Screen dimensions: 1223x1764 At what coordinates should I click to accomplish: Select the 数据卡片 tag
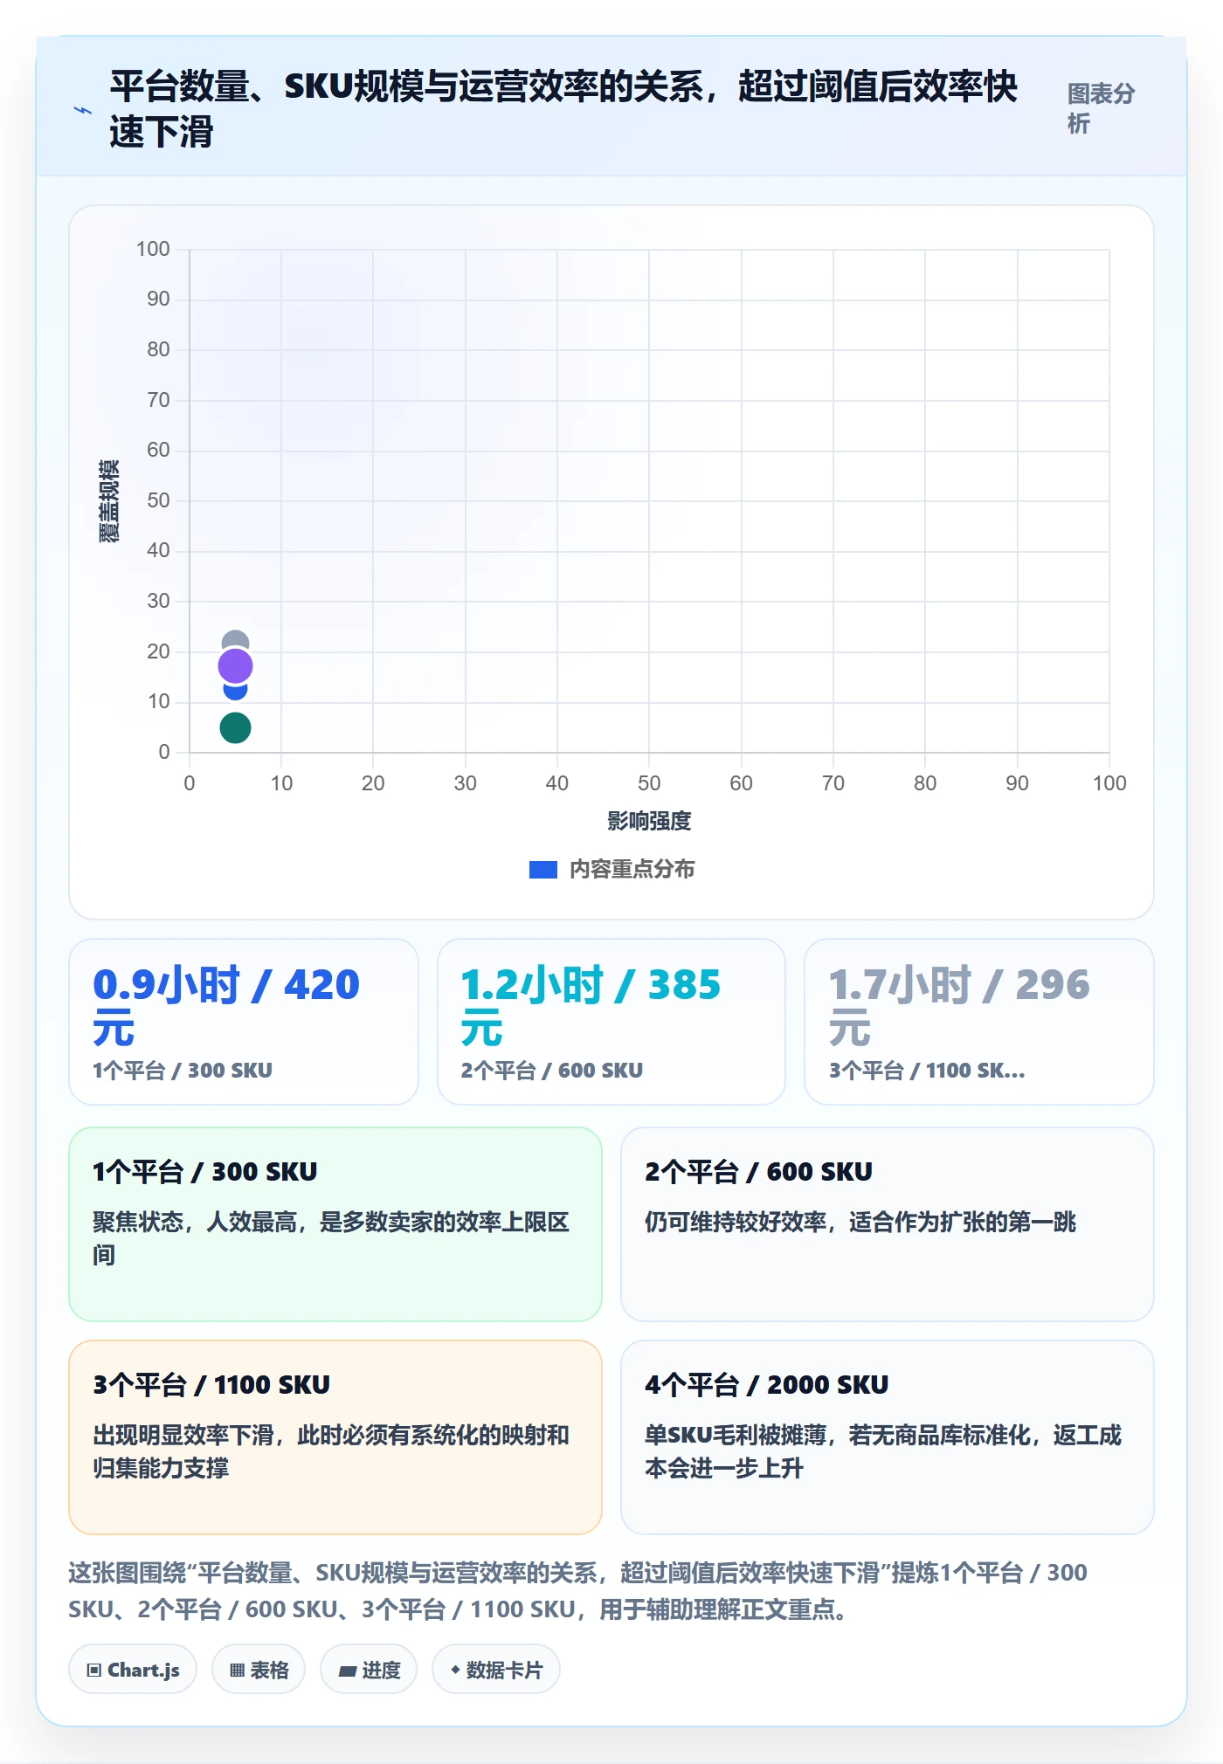click(496, 1670)
